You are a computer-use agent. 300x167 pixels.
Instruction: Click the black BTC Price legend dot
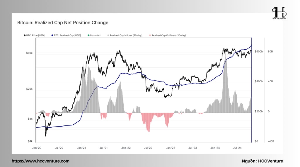pyautogui.click(x=25, y=35)
